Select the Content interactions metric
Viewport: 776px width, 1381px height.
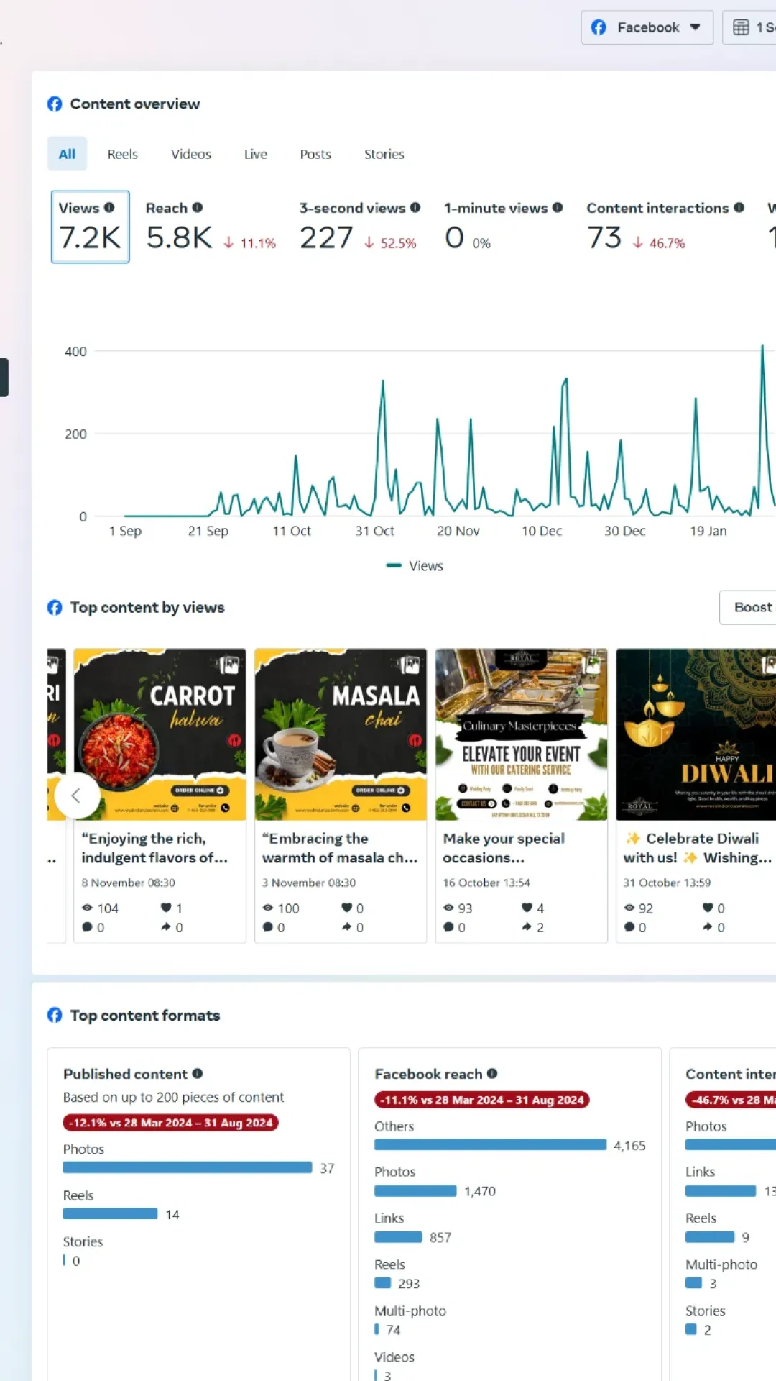665,227
